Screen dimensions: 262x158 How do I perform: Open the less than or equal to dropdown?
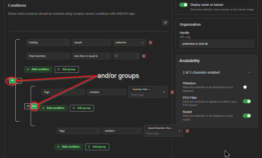(91, 56)
